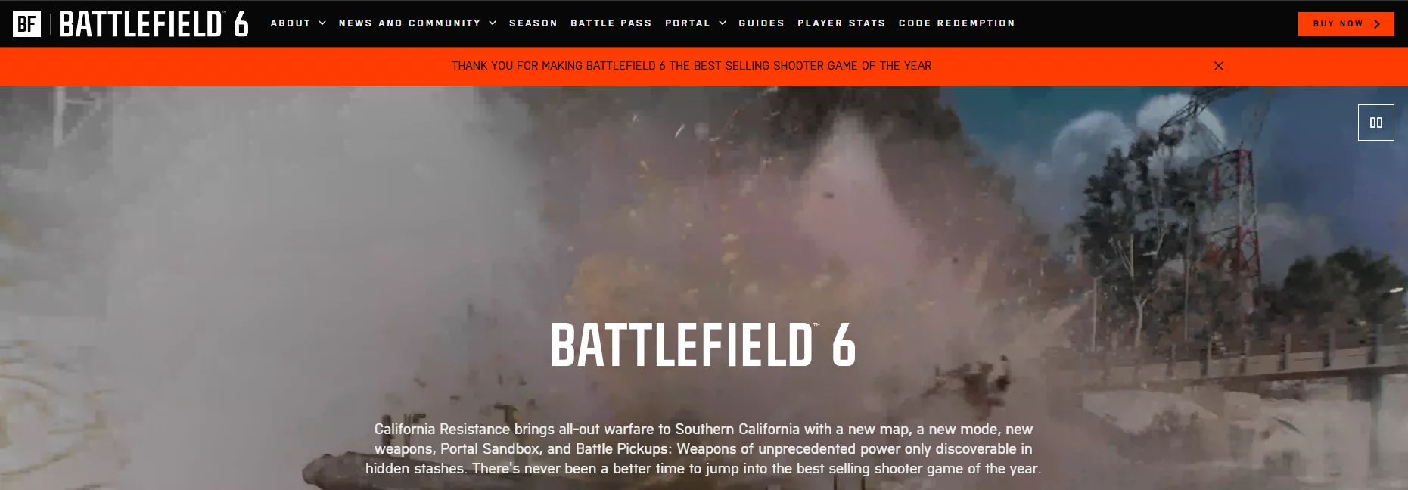1408x490 pixels.
Task: Click the California Resistance description paragraph
Action: click(704, 448)
